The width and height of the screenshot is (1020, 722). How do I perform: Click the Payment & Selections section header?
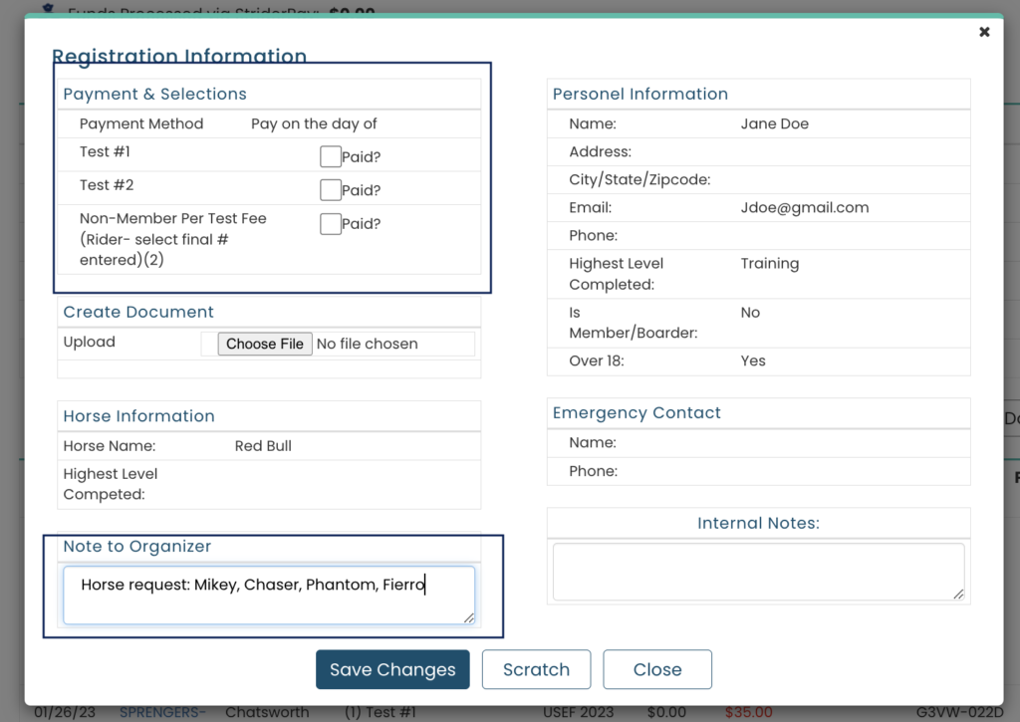(x=154, y=94)
